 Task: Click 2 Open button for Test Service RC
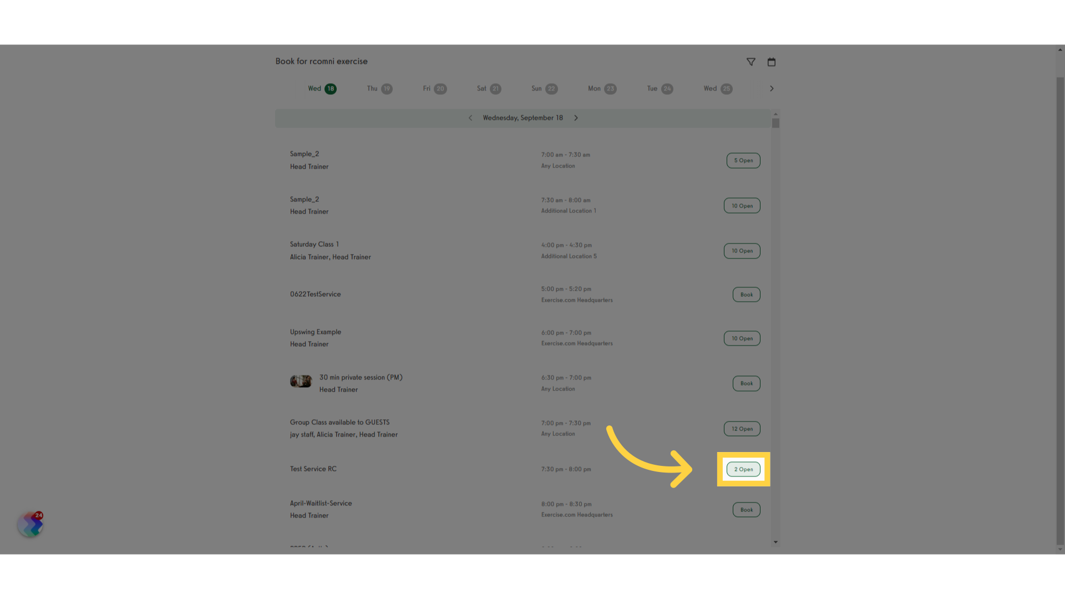[x=743, y=469]
